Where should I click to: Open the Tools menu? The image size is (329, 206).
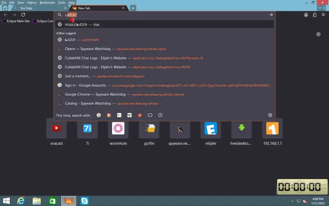tap(62, 2)
